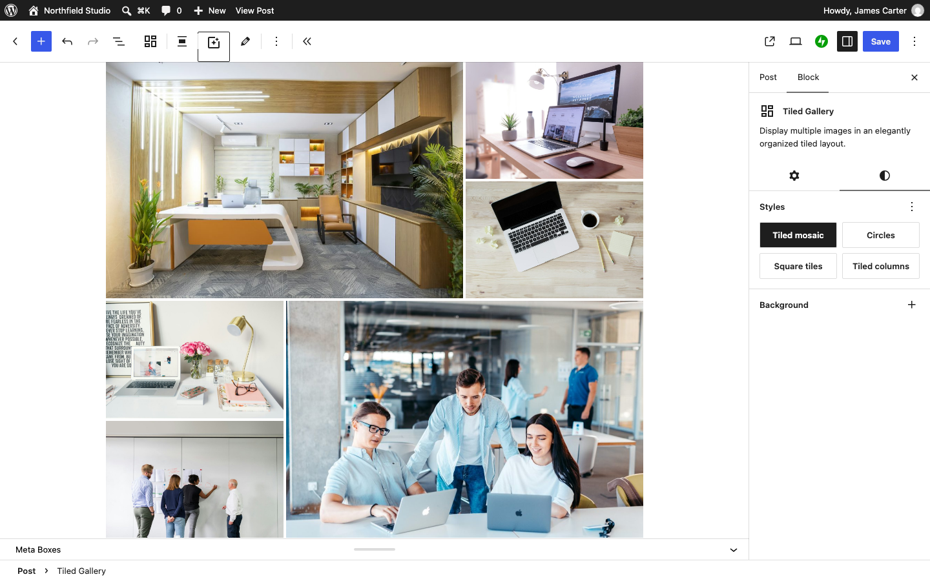Open editor options menu at top right
This screenshot has width=930, height=581.
pyautogui.click(x=914, y=41)
